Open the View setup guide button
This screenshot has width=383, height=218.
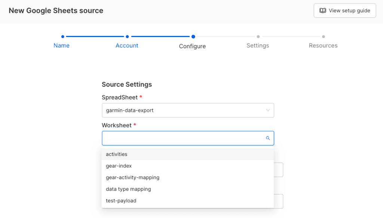click(344, 10)
